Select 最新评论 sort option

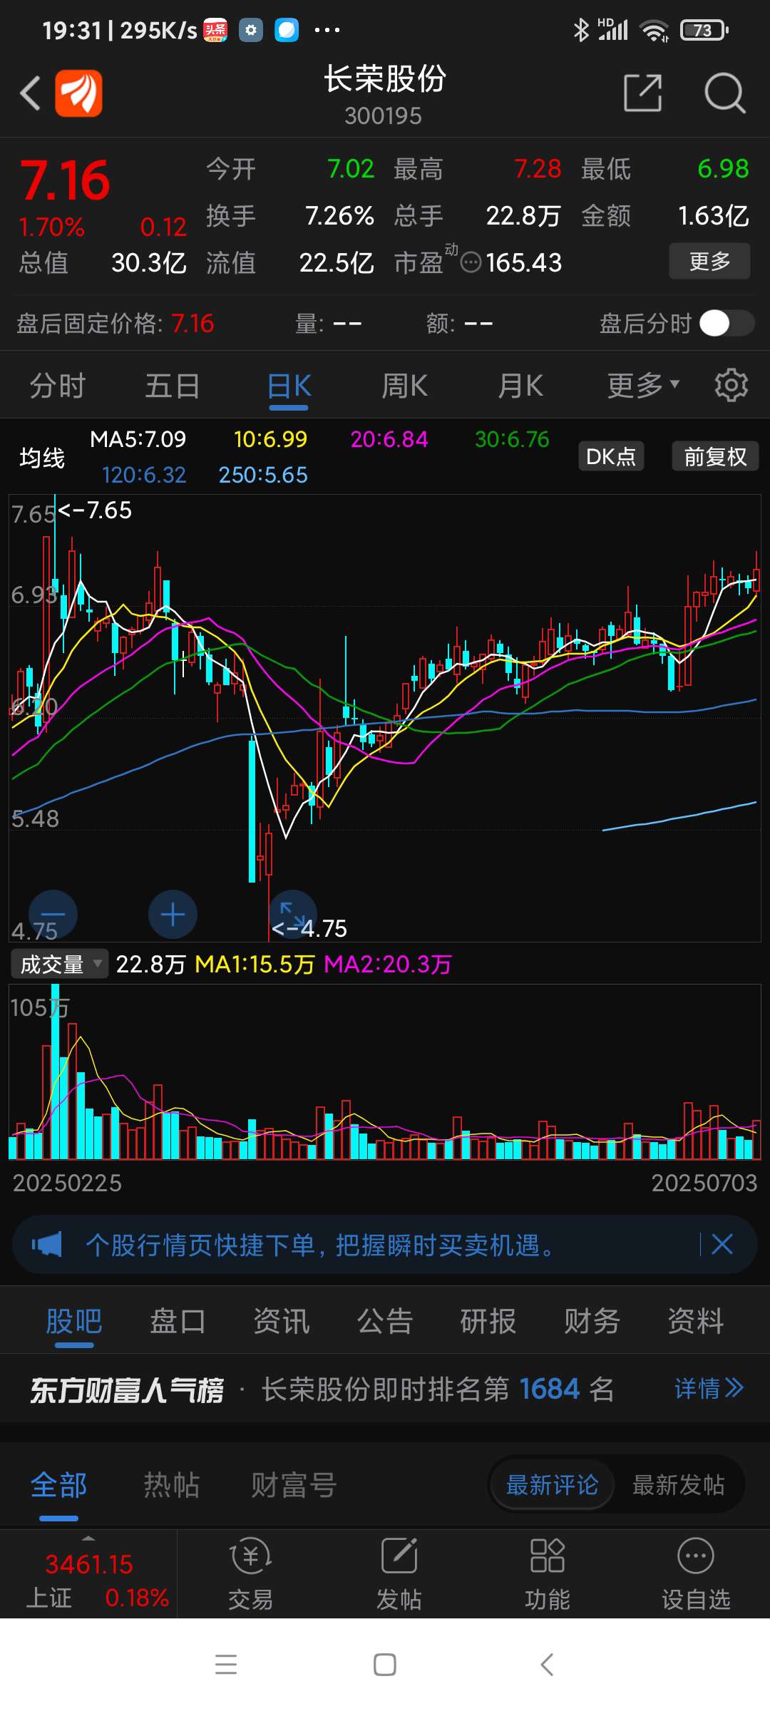pyautogui.click(x=553, y=1485)
